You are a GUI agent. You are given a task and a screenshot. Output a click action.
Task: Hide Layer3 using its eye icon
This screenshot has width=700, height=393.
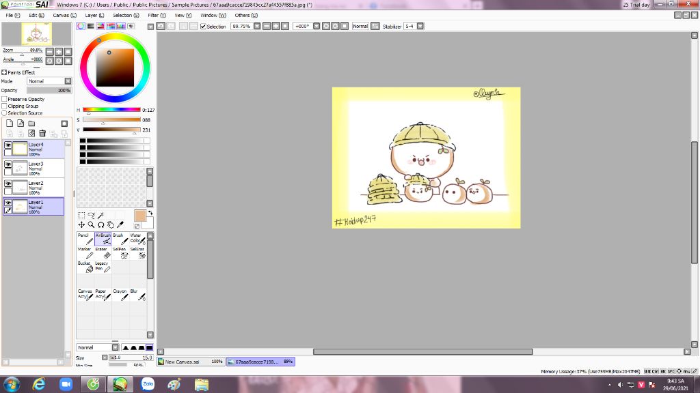[x=8, y=164]
